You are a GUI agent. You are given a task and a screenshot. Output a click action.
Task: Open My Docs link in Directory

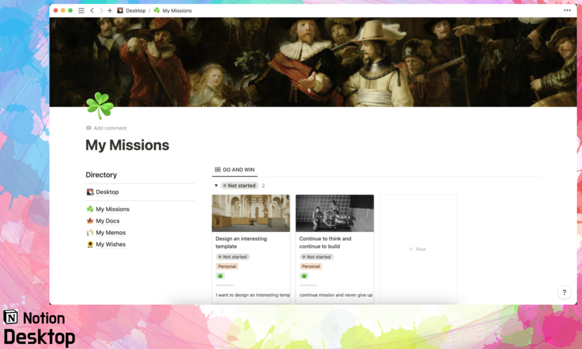point(108,221)
